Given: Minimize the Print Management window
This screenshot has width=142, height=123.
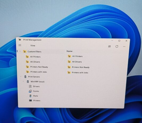Looking at the screenshot, I should coord(112,41).
